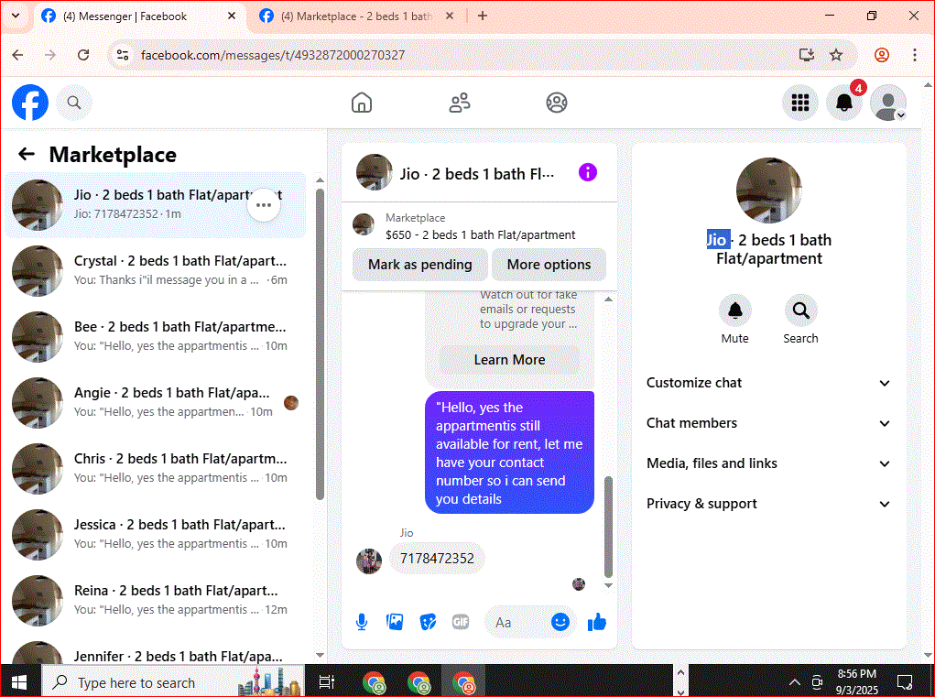Image resolution: width=935 pixels, height=697 pixels.
Task: Show hidden system tray icons chevron
Action: (x=794, y=681)
